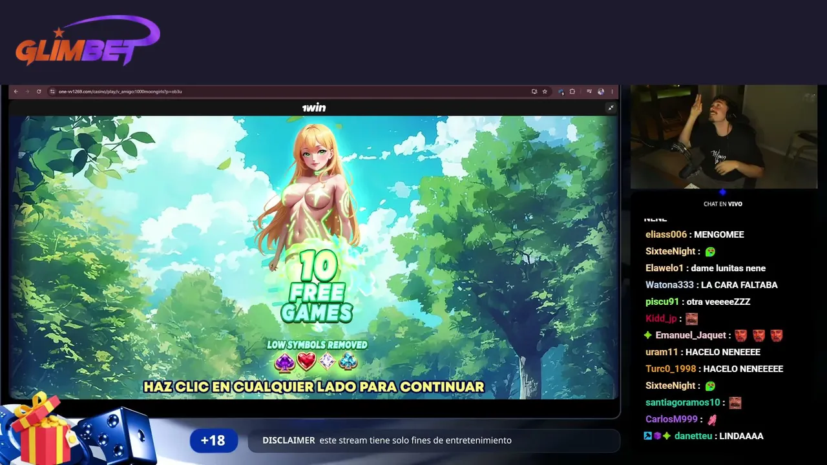Screen dimensions: 827x465
Task: Open the browser profile avatar
Action: pos(601,92)
